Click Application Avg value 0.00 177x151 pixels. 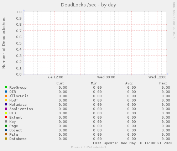[131, 109]
